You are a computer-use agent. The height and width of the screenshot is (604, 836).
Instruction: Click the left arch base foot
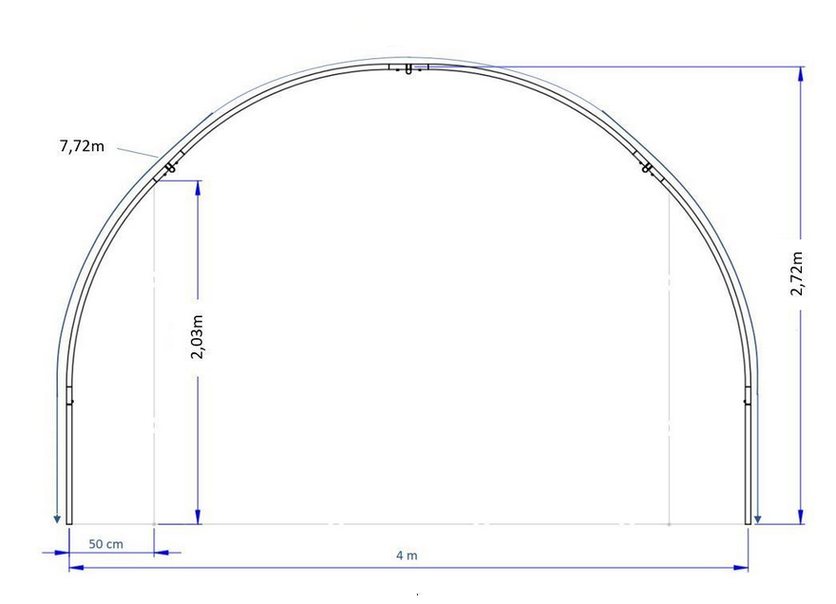point(69,519)
